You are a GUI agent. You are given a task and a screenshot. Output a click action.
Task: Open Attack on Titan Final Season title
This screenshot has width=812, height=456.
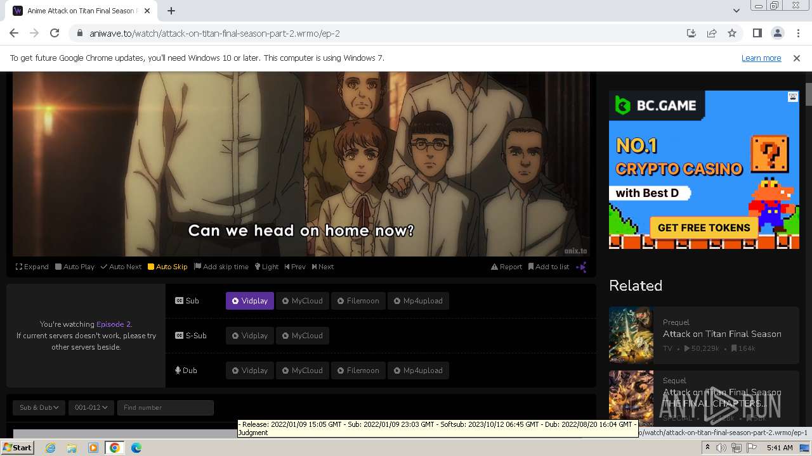coord(722,334)
